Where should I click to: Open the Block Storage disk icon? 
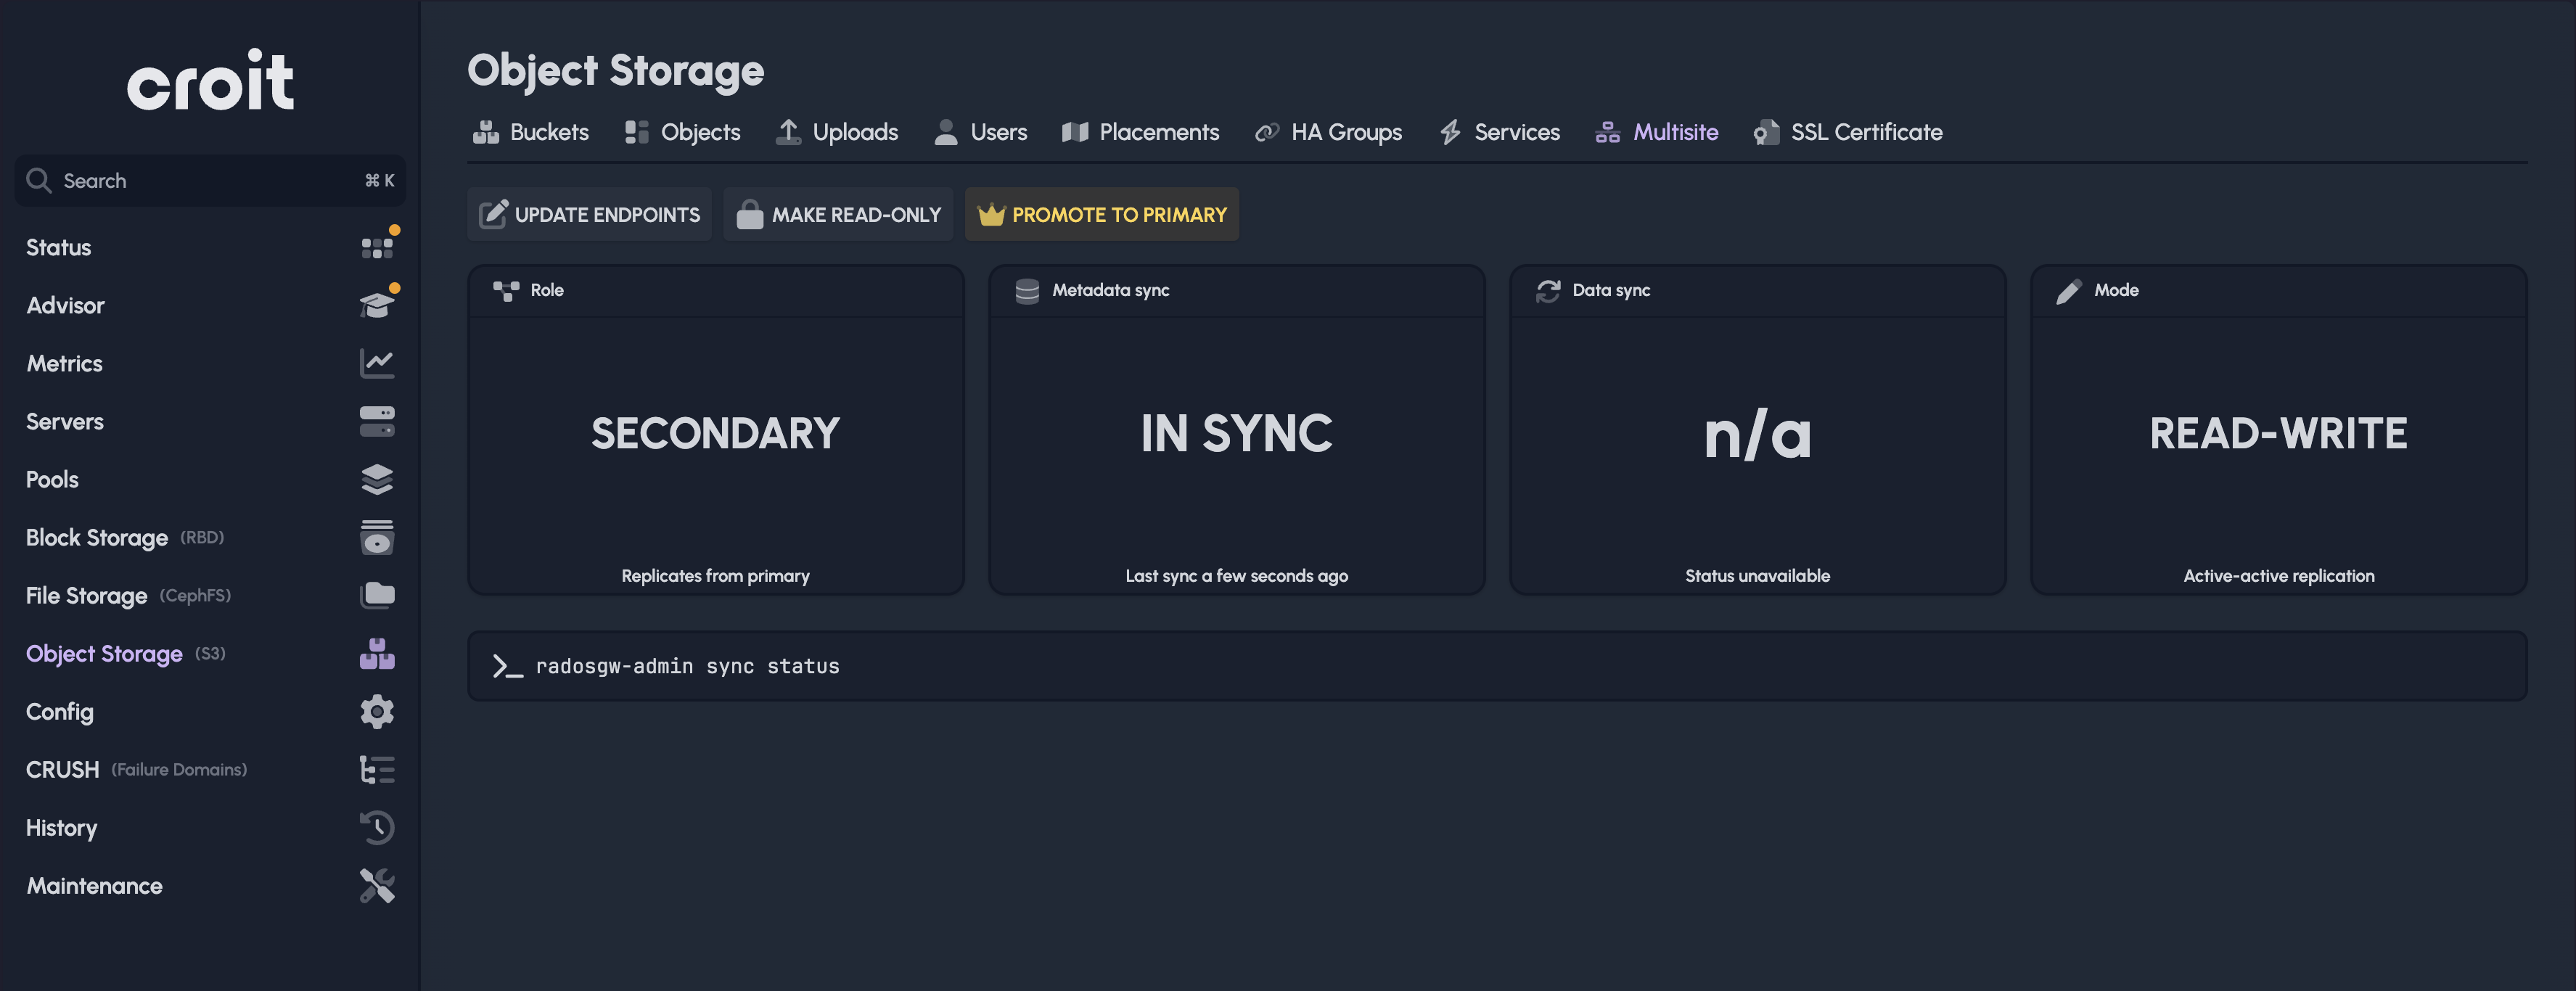point(377,537)
